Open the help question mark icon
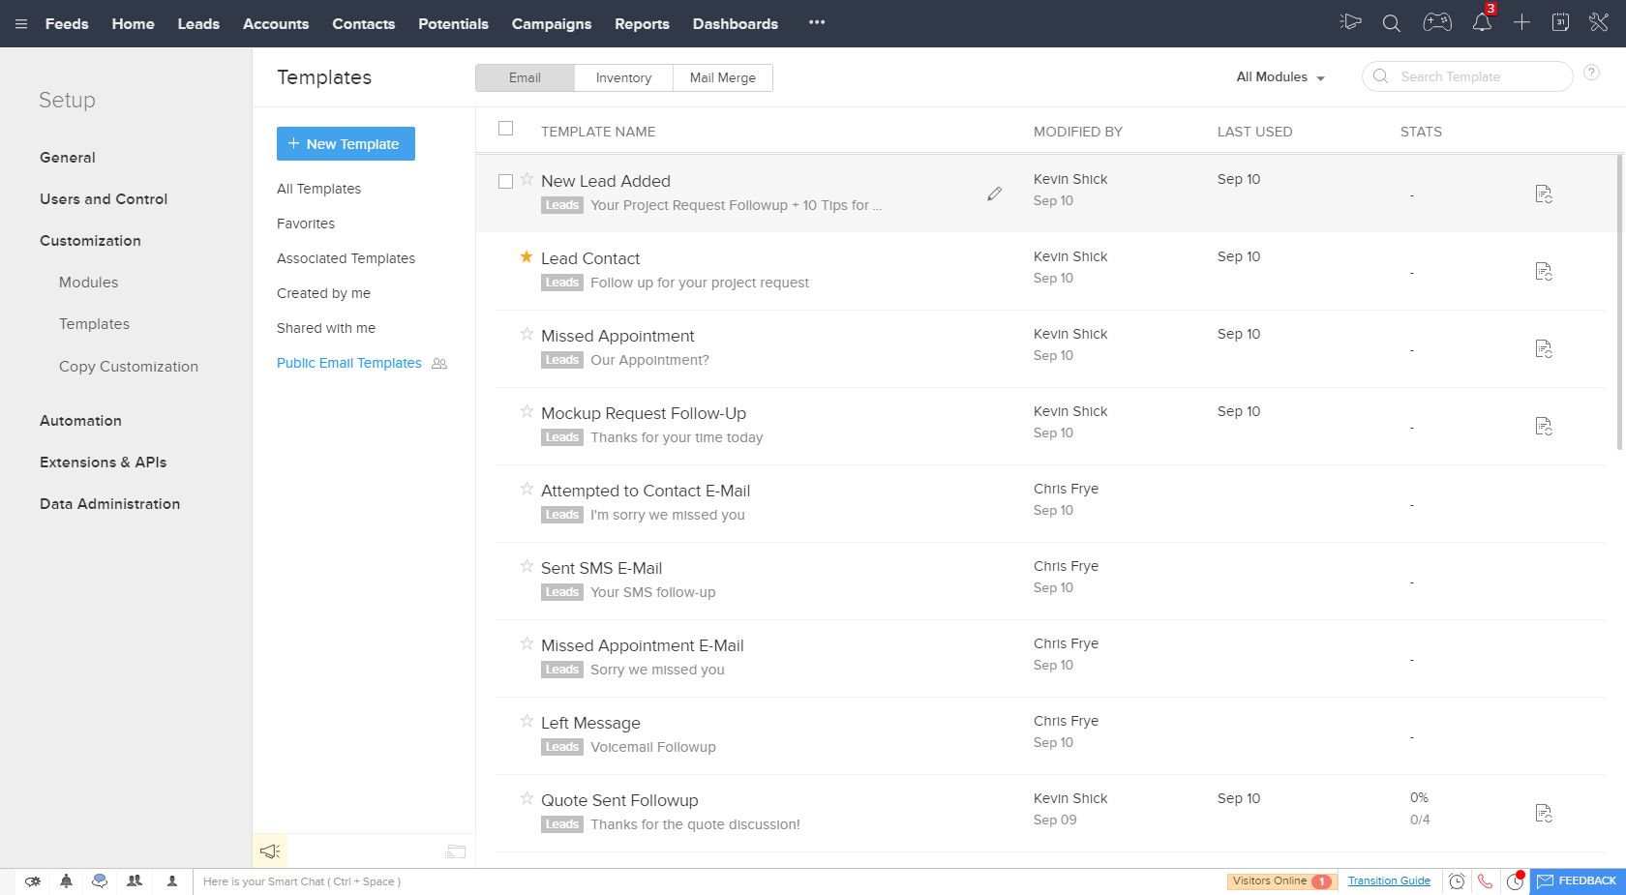Viewport: 1626px width, 895px height. (x=1591, y=74)
